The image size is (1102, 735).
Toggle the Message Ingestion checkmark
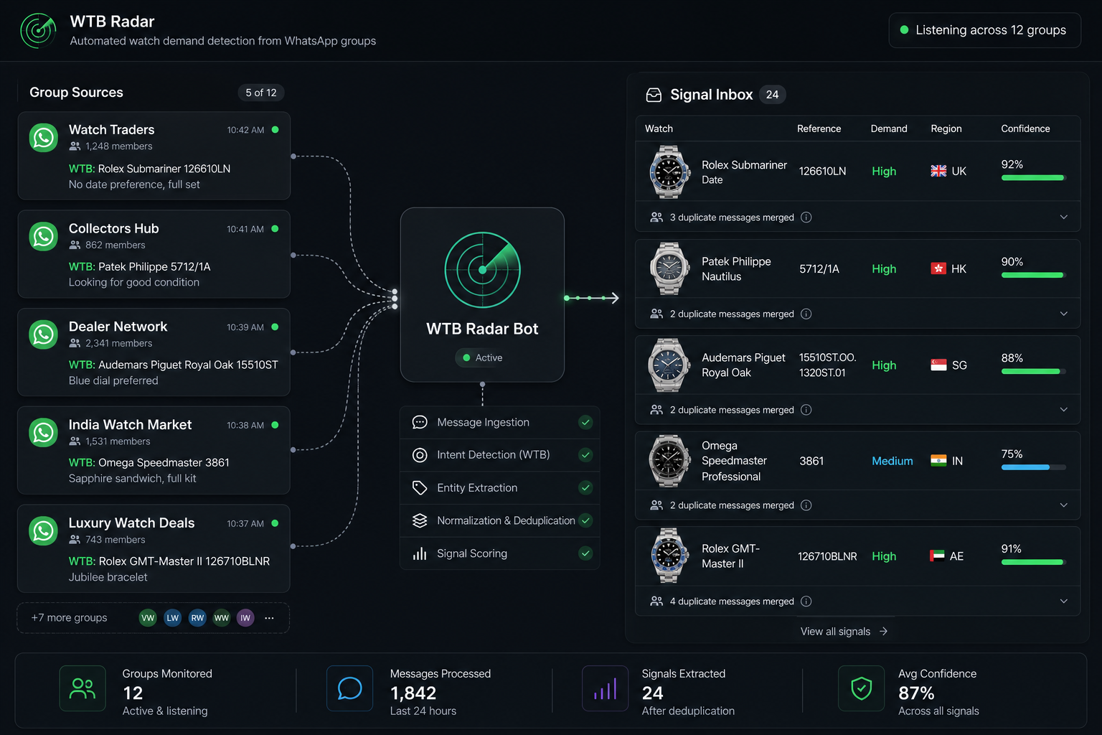pos(586,422)
